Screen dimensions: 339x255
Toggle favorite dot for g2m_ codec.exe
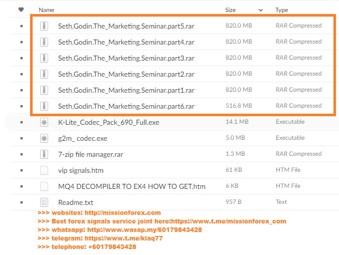pyautogui.click(x=22, y=138)
